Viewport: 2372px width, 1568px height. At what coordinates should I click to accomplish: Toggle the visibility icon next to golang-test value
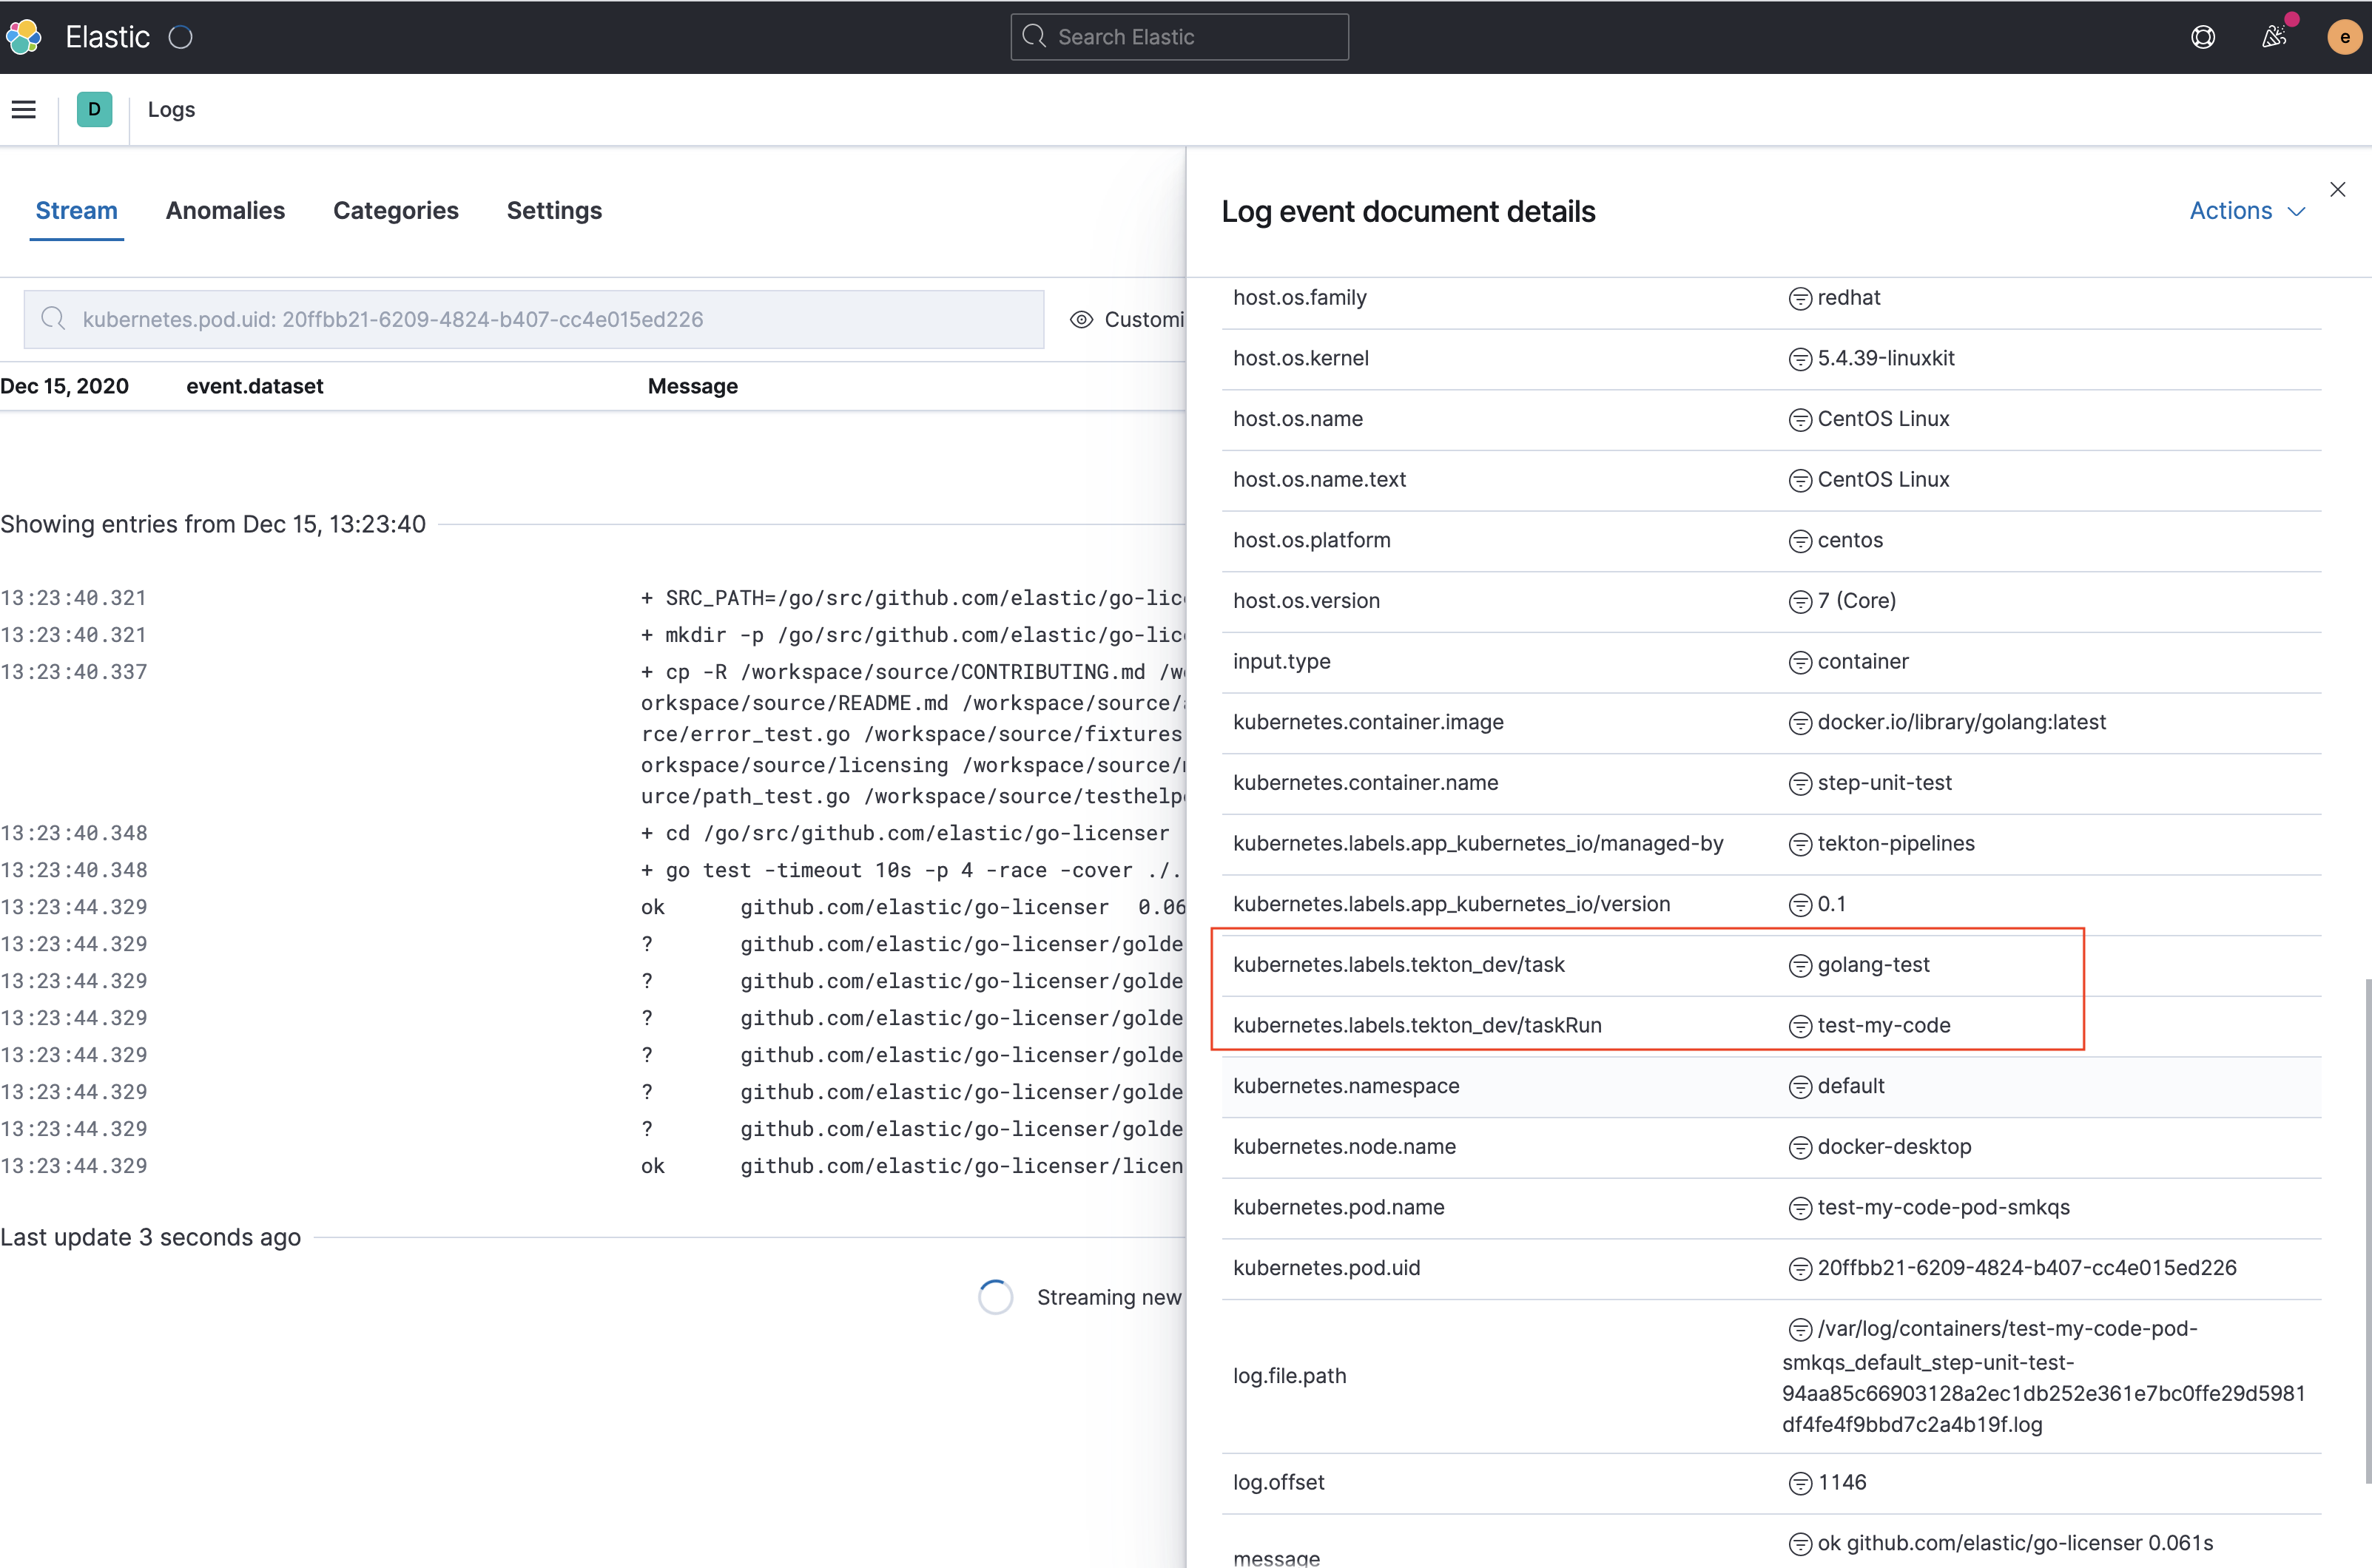click(x=1799, y=964)
